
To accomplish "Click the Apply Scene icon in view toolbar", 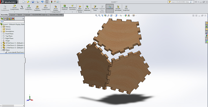I will point(129,16).
